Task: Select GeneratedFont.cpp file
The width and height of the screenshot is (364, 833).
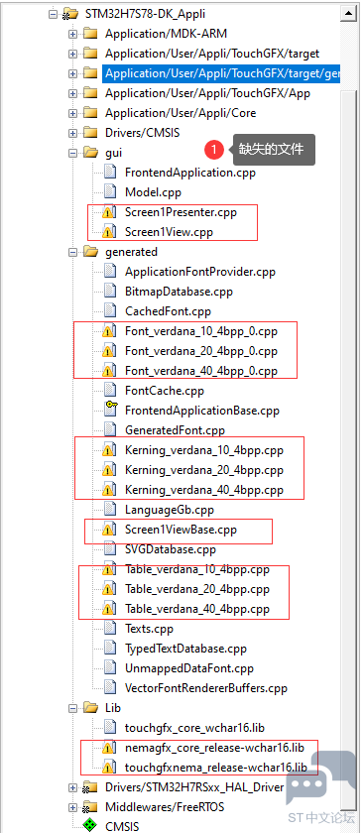Action: click(x=175, y=430)
